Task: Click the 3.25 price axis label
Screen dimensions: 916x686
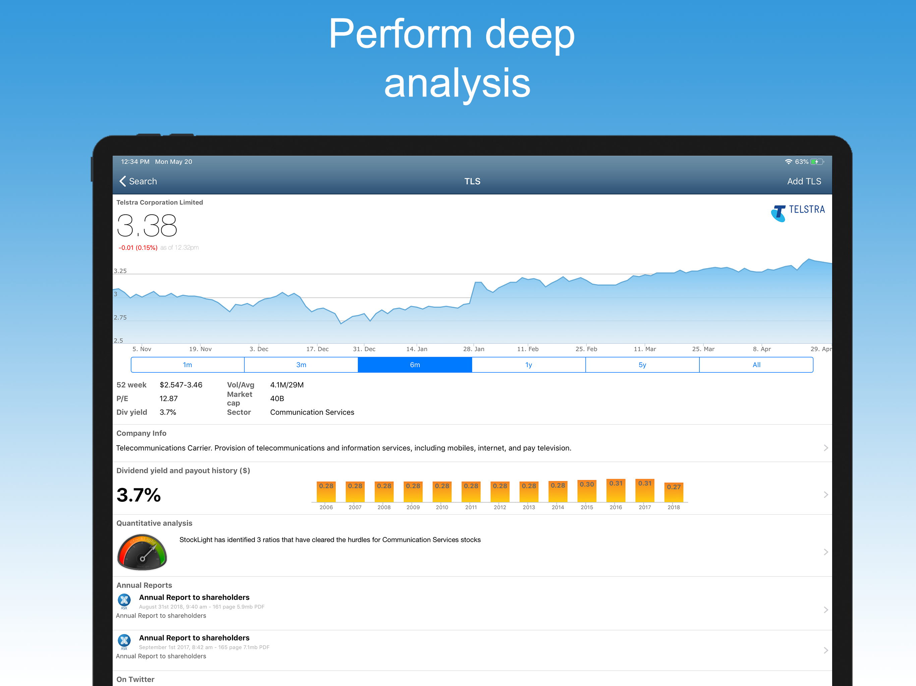Action: tap(120, 271)
